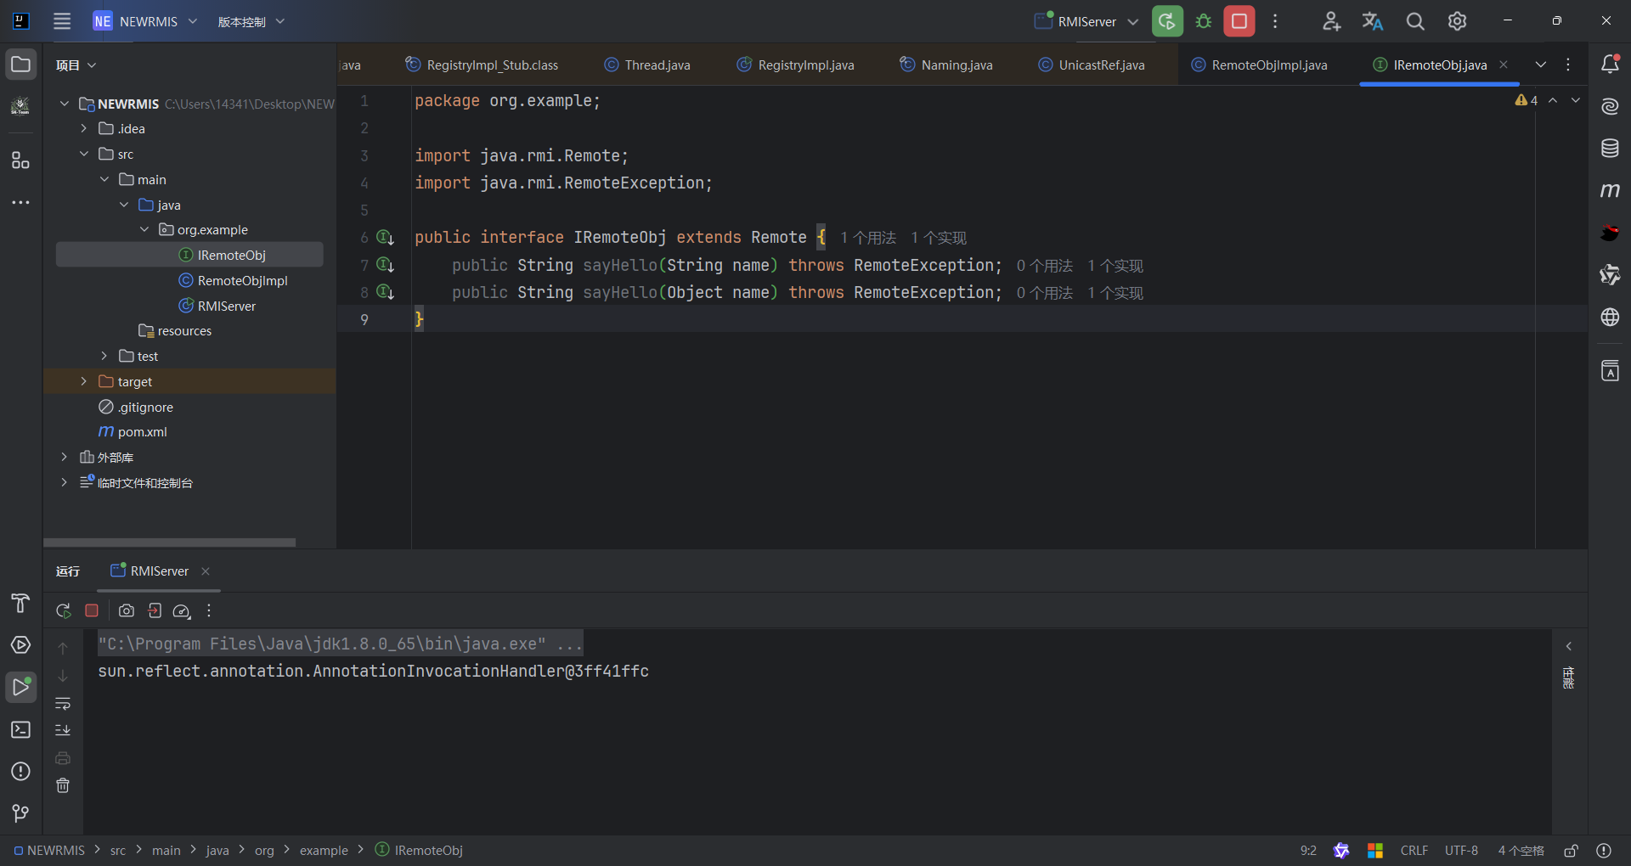Toggle scroll to end of console
Screen dimensions: 1631x866
coord(63,730)
